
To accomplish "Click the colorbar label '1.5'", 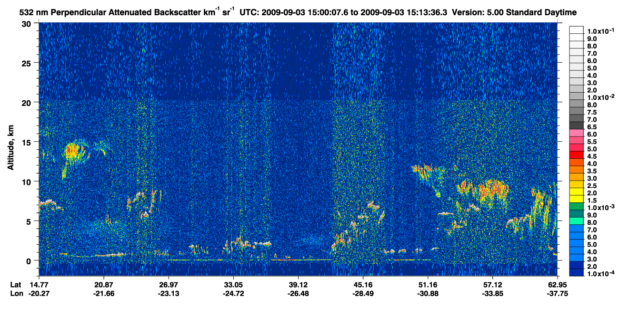I will [x=592, y=200].
